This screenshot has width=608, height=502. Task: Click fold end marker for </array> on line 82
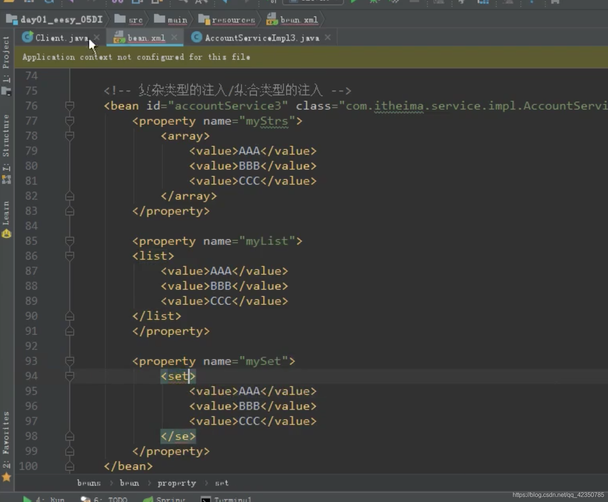(69, 196)
